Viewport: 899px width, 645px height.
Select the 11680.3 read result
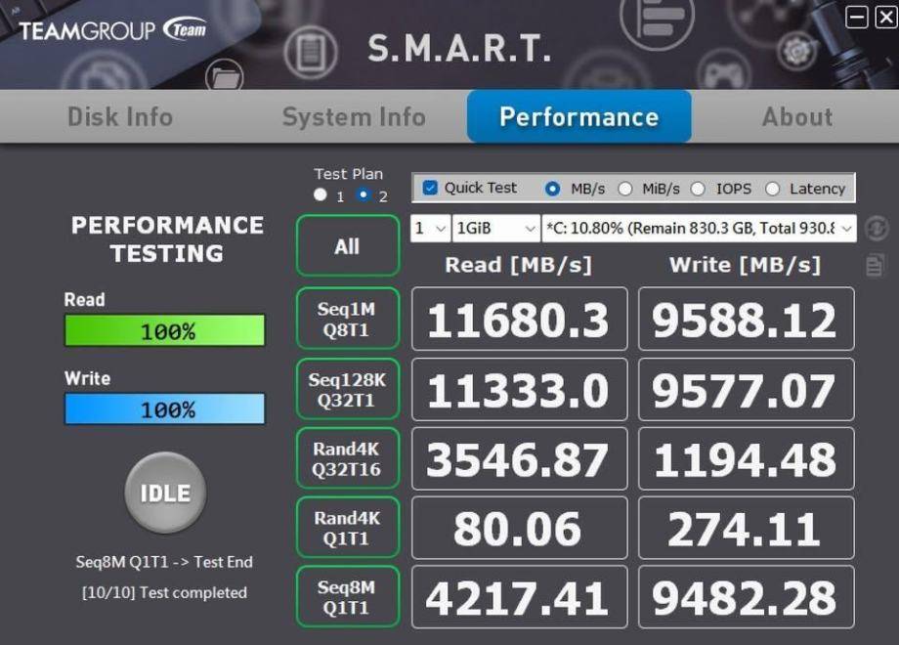coord(520,319)
